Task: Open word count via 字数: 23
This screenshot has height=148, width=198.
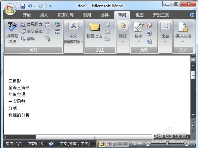Action: (35, 144)
